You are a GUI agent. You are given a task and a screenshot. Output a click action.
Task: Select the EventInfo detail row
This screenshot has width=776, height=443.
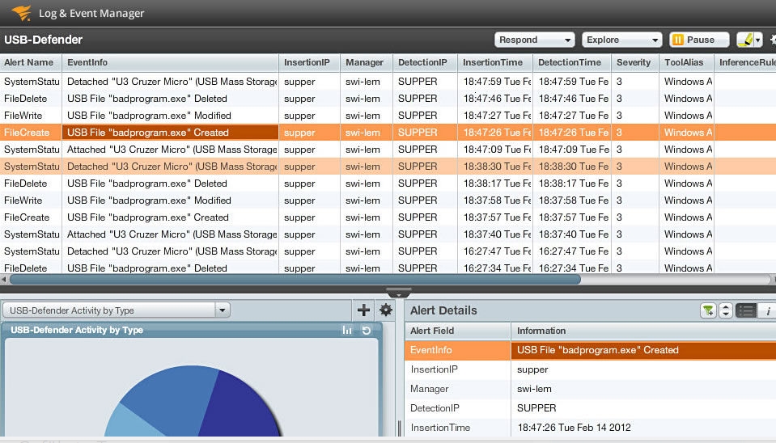(591, 350)
